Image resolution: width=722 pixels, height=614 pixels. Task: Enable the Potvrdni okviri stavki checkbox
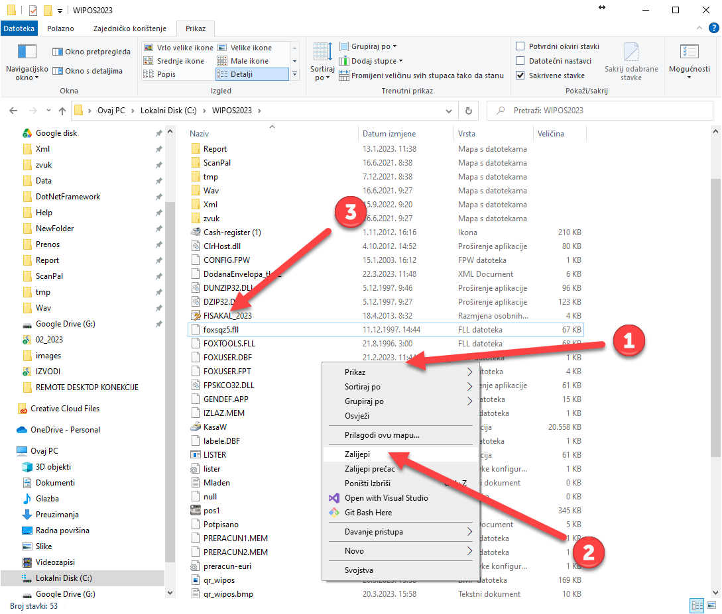coord(520,46)
